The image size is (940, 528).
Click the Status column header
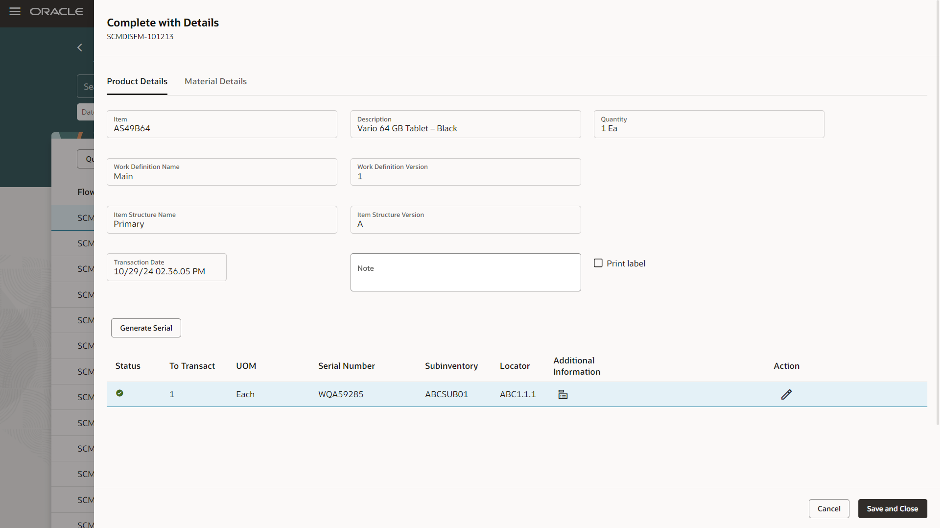[128, 366]
